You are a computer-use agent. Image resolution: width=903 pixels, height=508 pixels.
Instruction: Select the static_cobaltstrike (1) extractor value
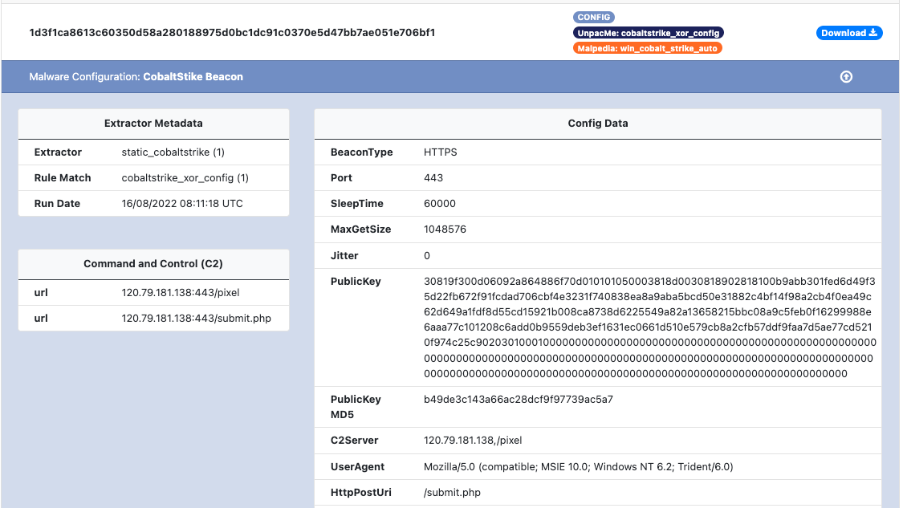pyautogui.click(x=173, y=152)
